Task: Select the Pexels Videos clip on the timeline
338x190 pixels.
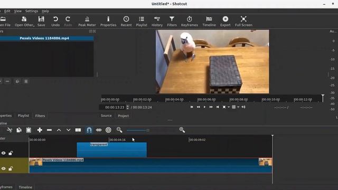Action: point(151,165)
